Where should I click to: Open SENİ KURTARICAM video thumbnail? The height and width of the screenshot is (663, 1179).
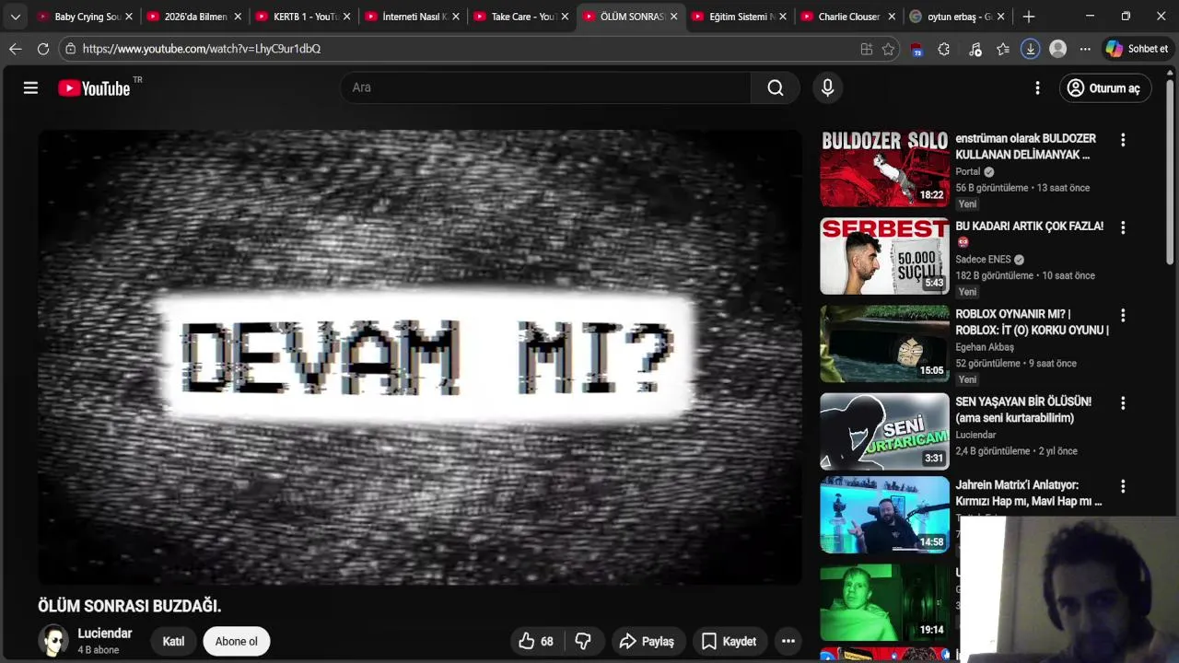(x=884, y=431)
